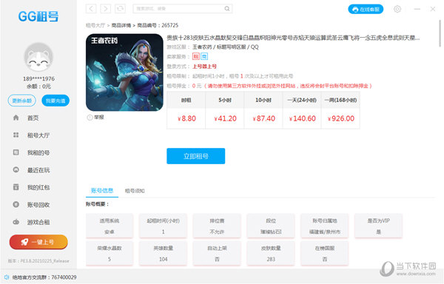Click the GG租号 logo
This screenshot has width=444, height=284.
[38, 16]
